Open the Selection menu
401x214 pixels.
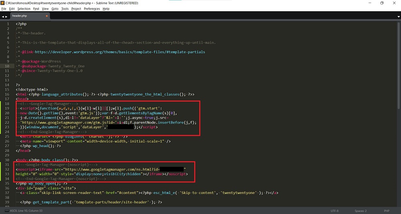click(x=24, y=9)
